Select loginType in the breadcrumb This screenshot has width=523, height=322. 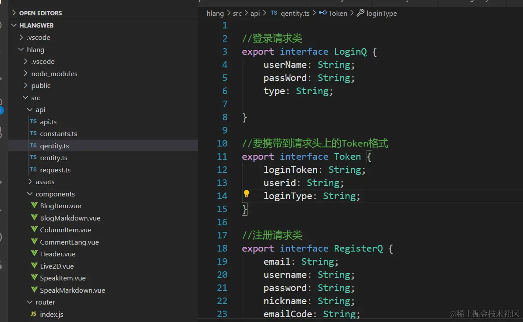coord(382,13)
